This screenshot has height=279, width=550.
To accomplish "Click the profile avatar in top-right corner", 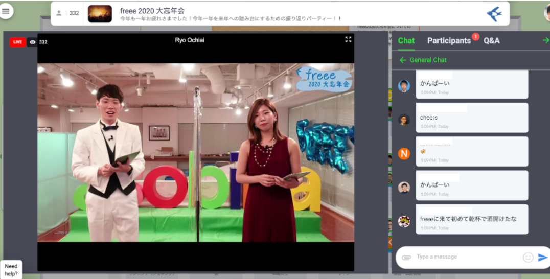I will 547,13.
